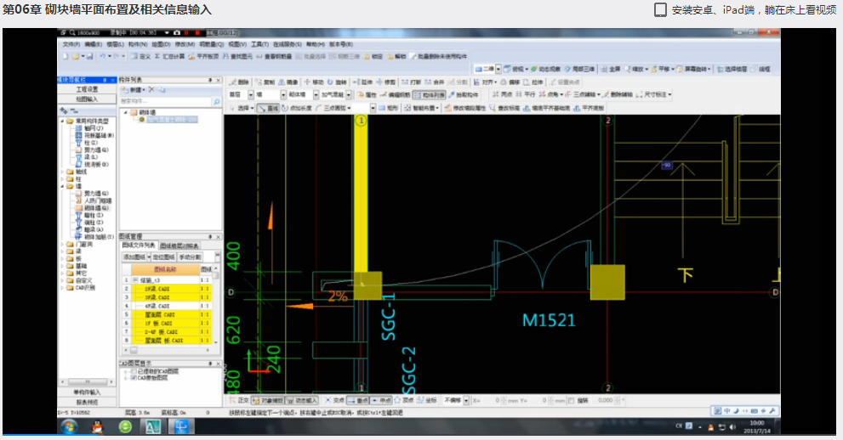Click the 属性 properties icon

pyautogui.click(x=367, y=95)
